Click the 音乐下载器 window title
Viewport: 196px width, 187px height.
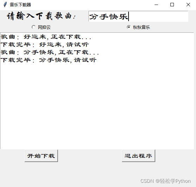click(x=20, y=5)
